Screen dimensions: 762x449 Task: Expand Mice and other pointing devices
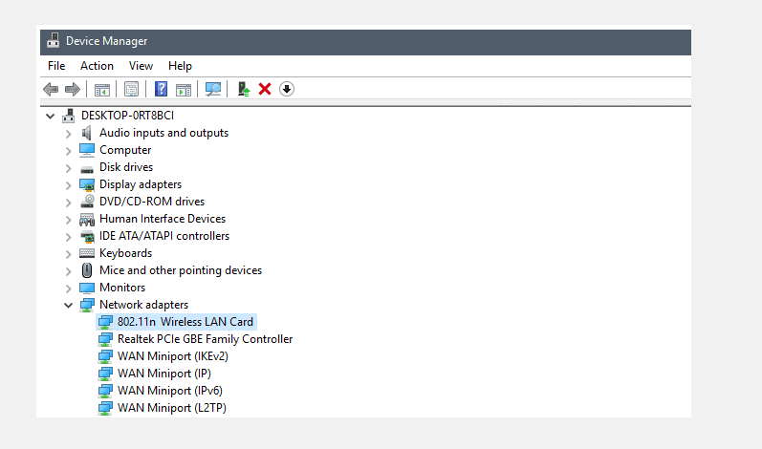[69, 271]
